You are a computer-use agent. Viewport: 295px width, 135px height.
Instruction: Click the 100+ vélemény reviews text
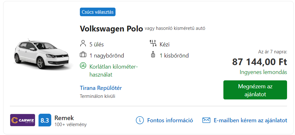click(x=71, y=125)
